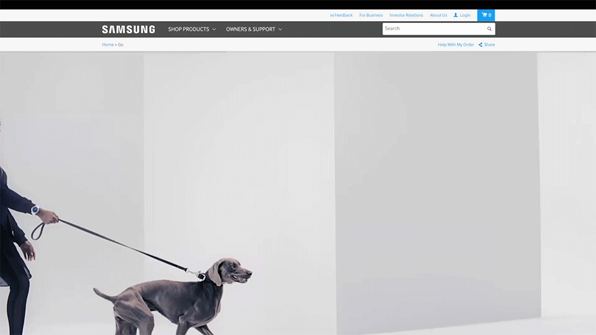Screen dimensions: 596x335
Task: Click the search magnifier icon
Action: 489,29
